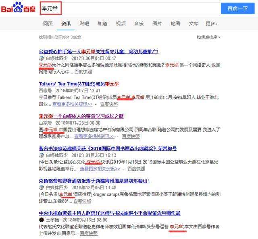This screenshot has height=239, width=258.
Task: Click the result count text 找到相关资讯约4,380篇
Action: [60, 37]
